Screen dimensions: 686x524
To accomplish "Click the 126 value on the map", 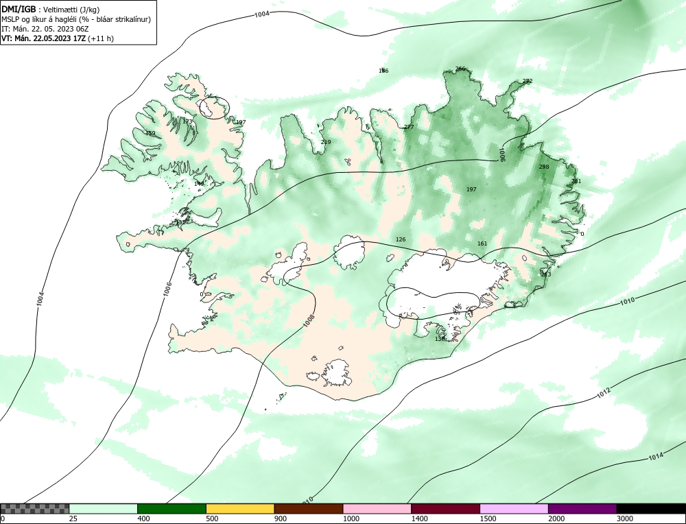I will coord(401,239).
